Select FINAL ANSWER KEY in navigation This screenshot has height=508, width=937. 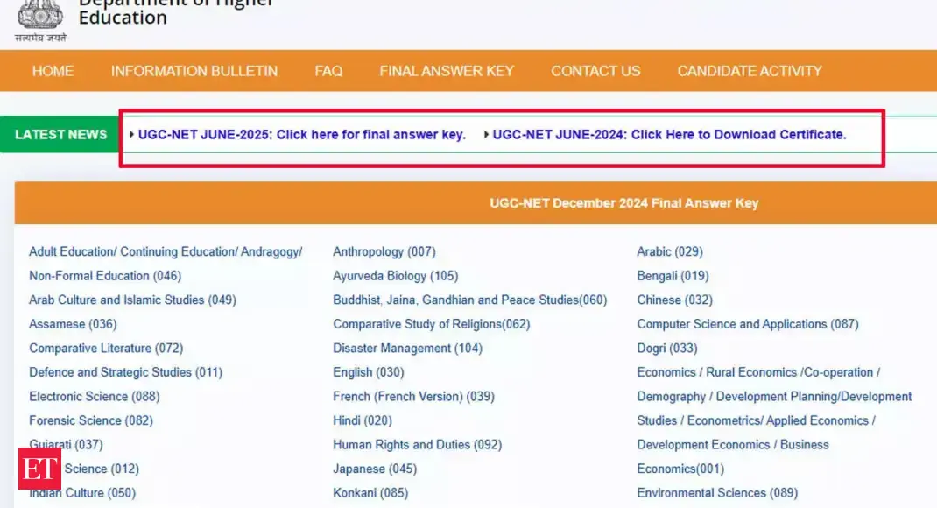pos(447,71)
